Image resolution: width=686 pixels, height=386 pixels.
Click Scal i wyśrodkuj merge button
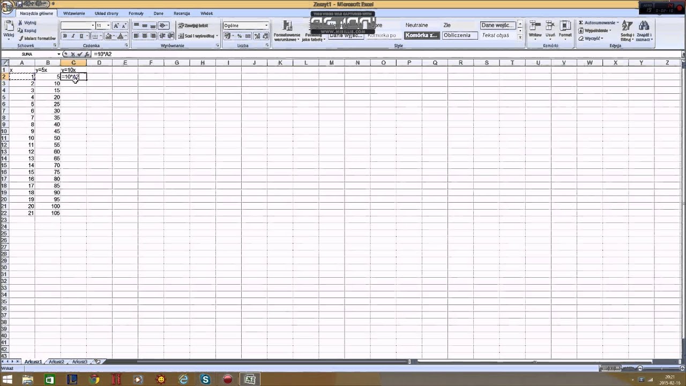click(197, 36)
